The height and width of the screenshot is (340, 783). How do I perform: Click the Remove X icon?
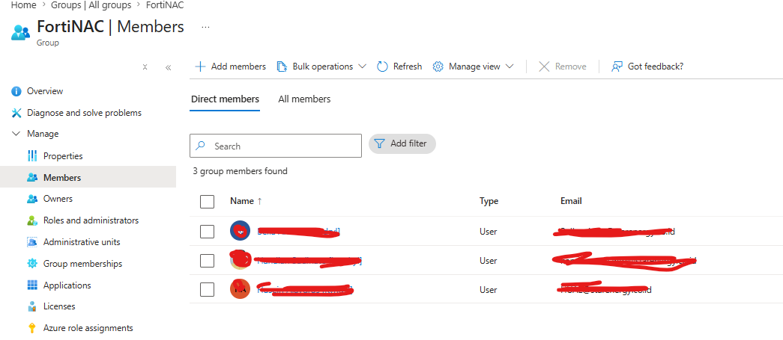coord(544,67)
